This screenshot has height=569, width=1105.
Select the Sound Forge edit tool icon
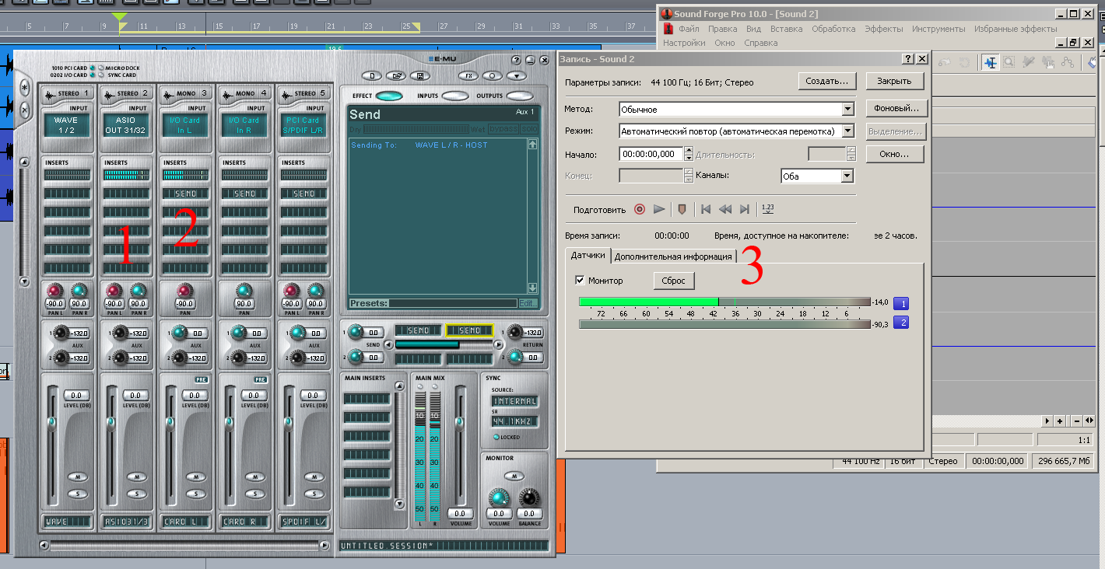pyautogui.click(x=991, y=62)
